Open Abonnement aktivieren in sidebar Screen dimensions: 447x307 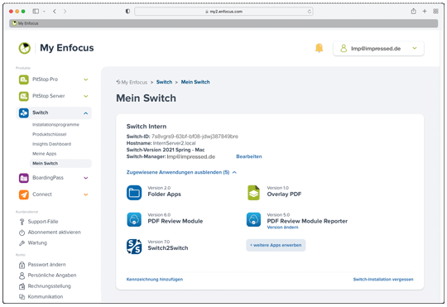coord(54,233)
